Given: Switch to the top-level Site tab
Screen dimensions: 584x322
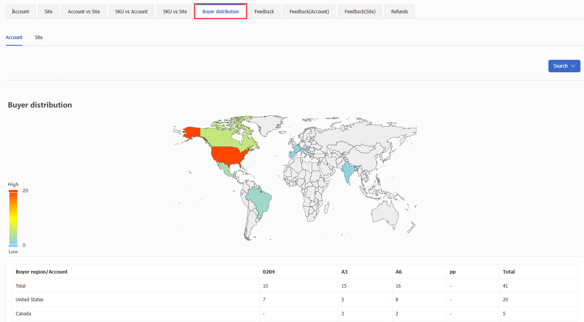Looking at the screenshot, I should tap(49, 12).
